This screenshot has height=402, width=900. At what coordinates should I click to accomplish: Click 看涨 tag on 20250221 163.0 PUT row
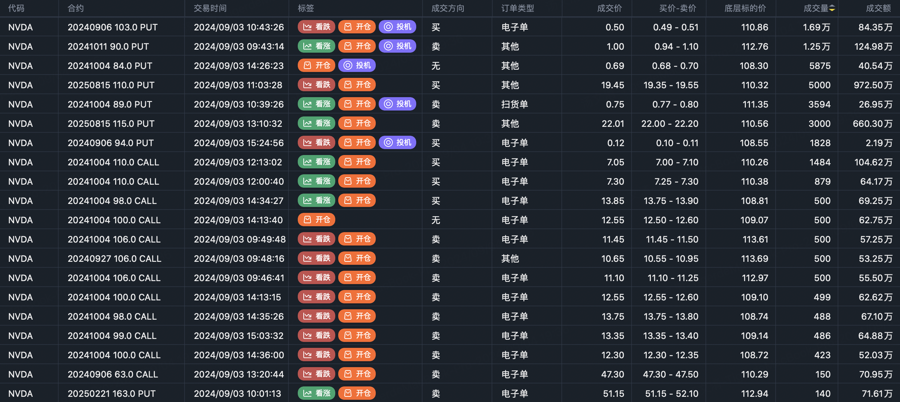point(317,393)
